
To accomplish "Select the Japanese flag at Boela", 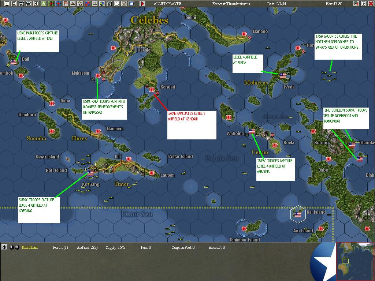I will [x=275, y=145].
